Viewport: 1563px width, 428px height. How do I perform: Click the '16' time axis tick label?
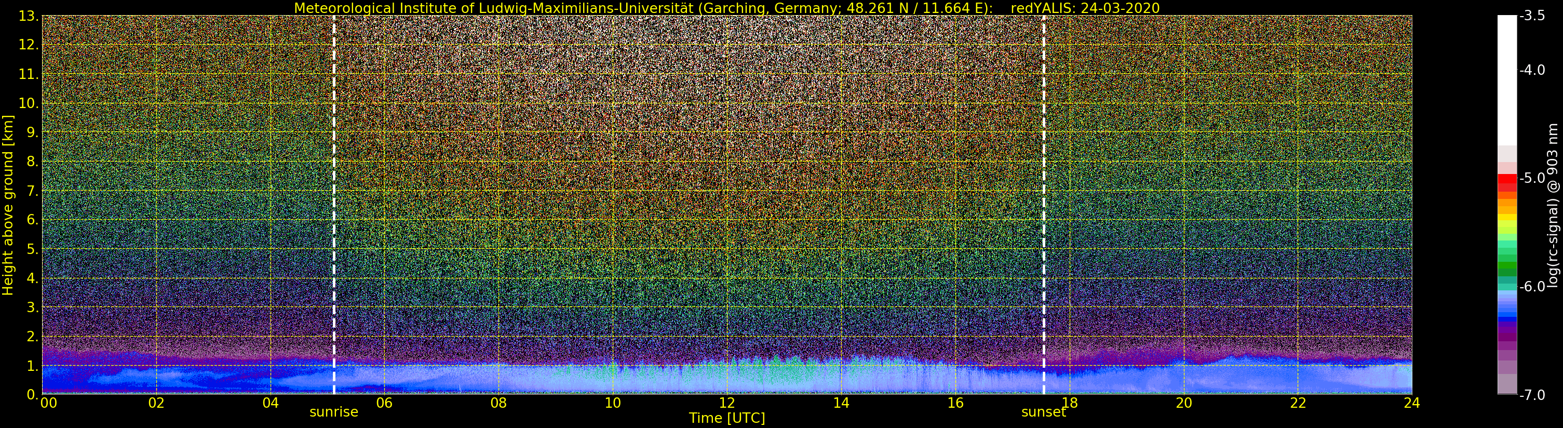tap(955, 403)
